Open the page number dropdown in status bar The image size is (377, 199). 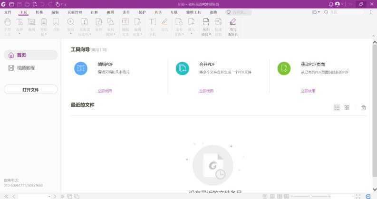(x=49, y=196)
